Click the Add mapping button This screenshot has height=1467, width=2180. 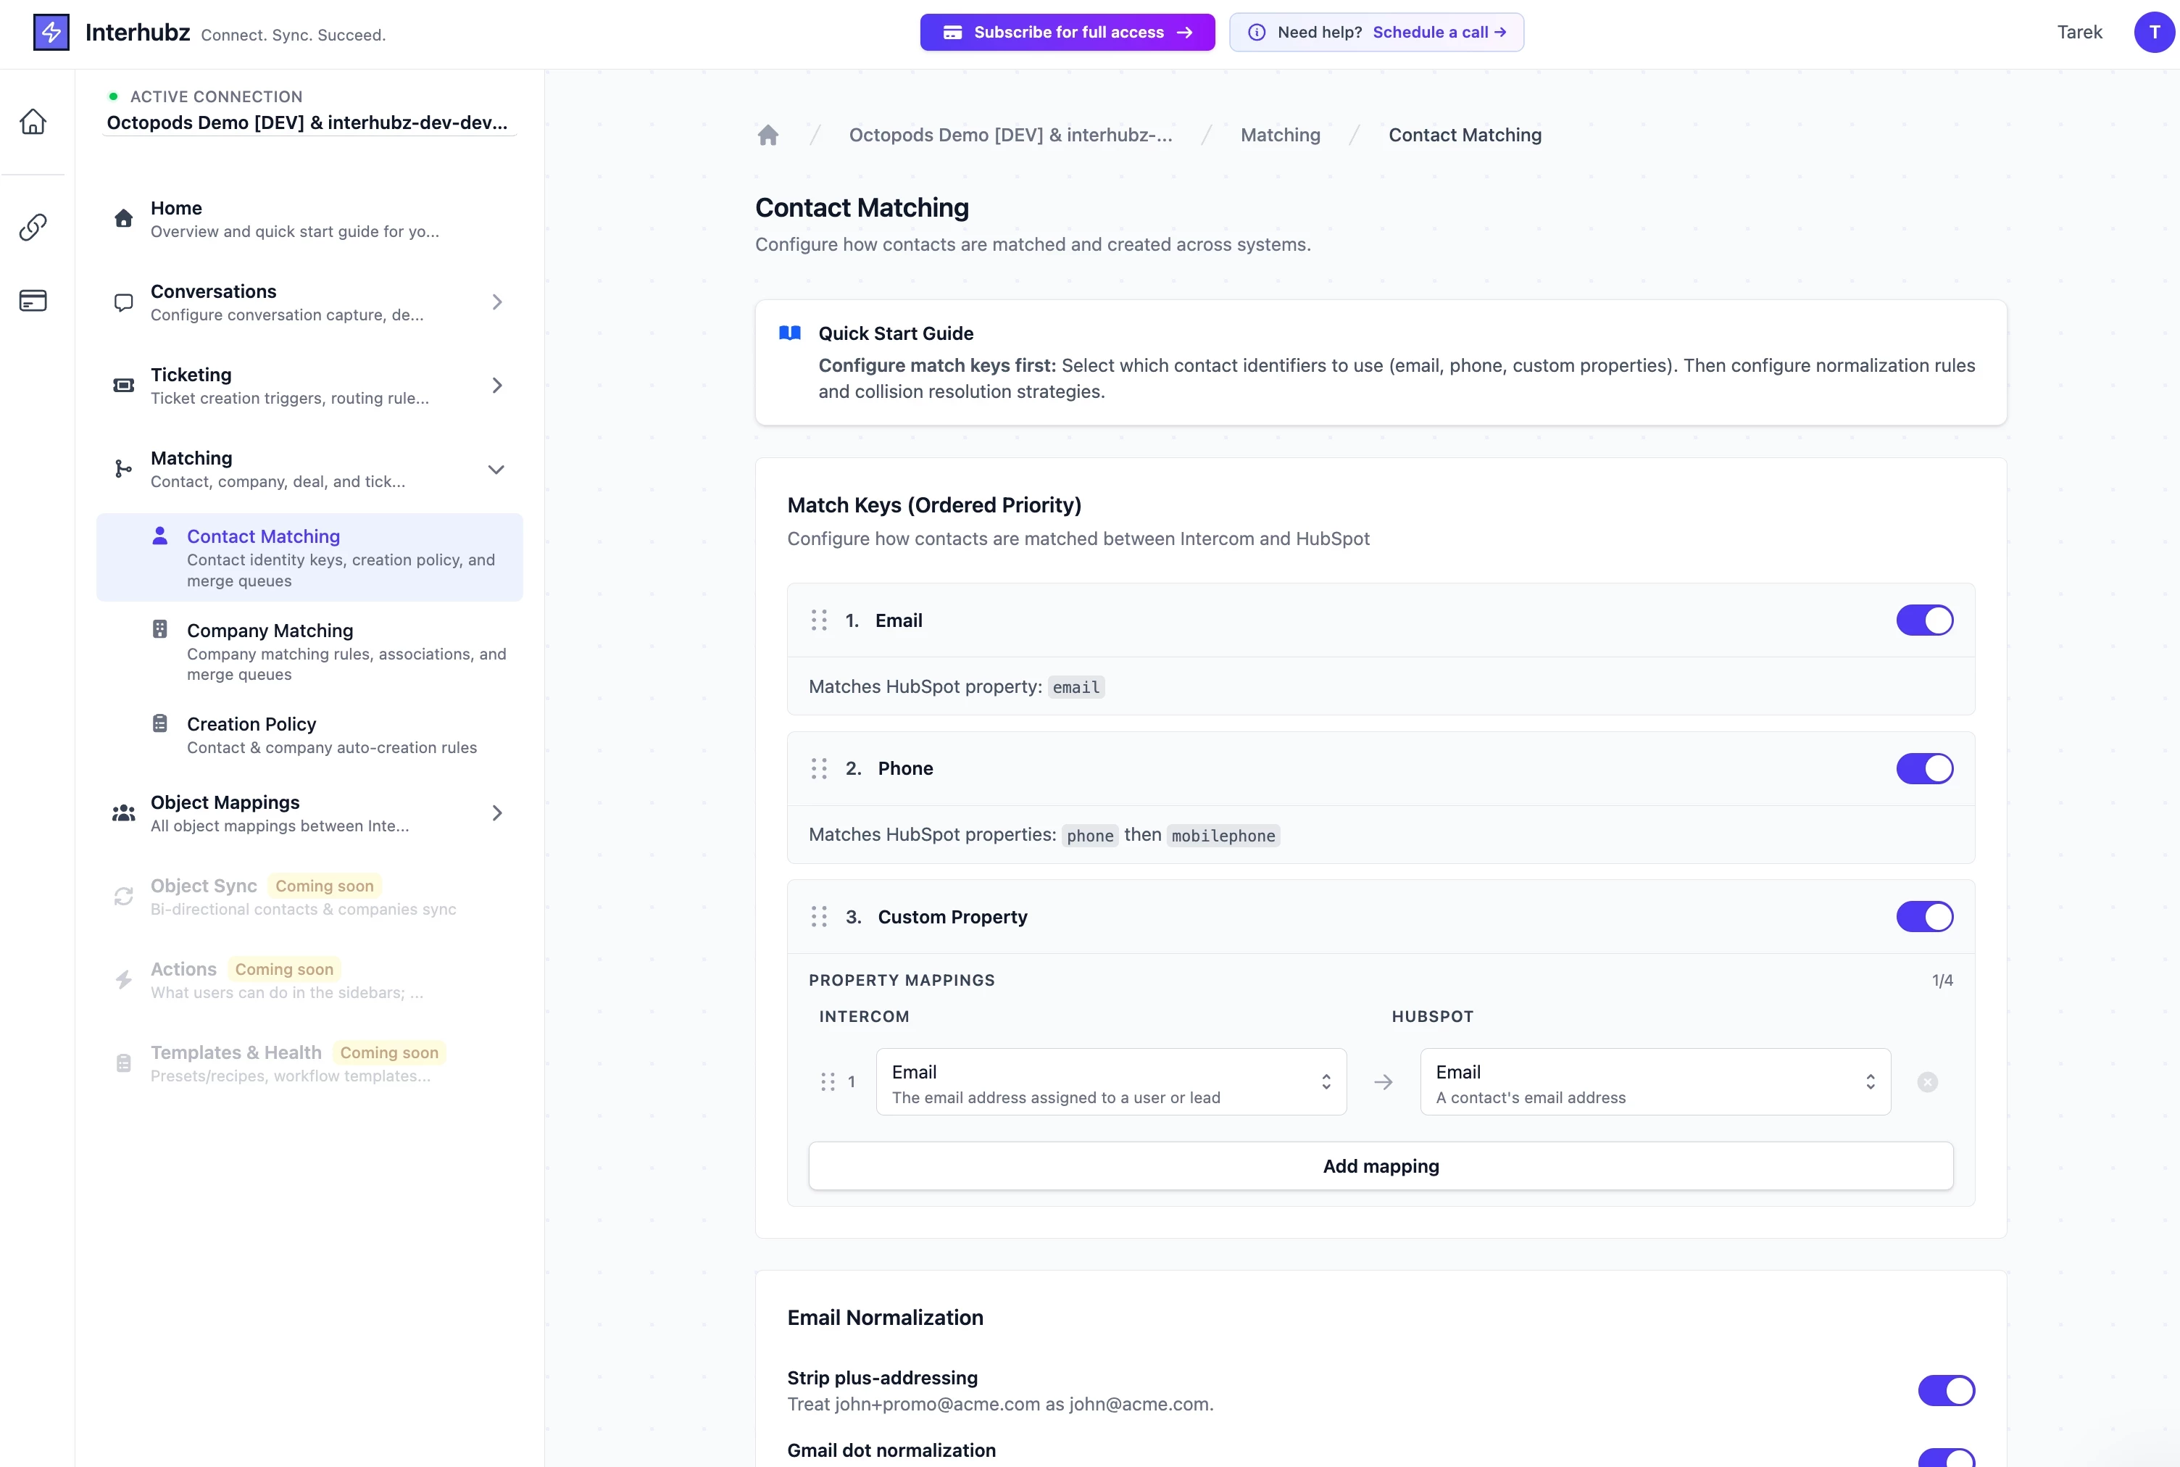pyautogui.click(x=1381, y=1165)
